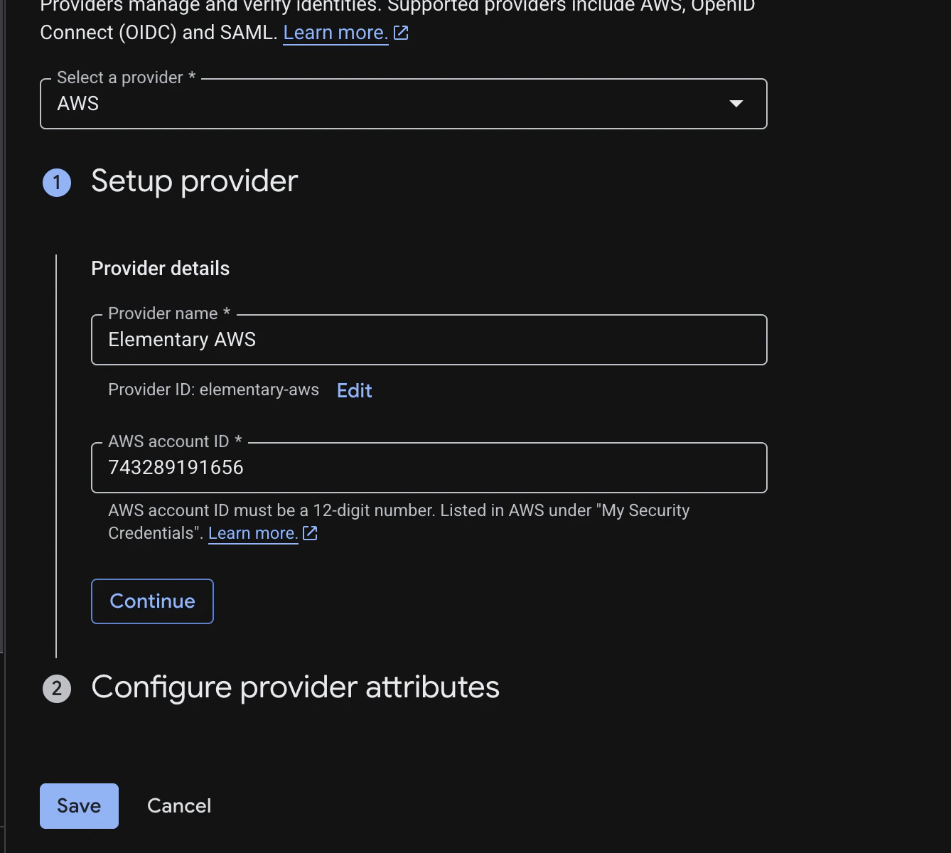Viewport: 951px width, 853px height.
Task: Click the step 1 circle indicator
Action: (x=57, y=182)
